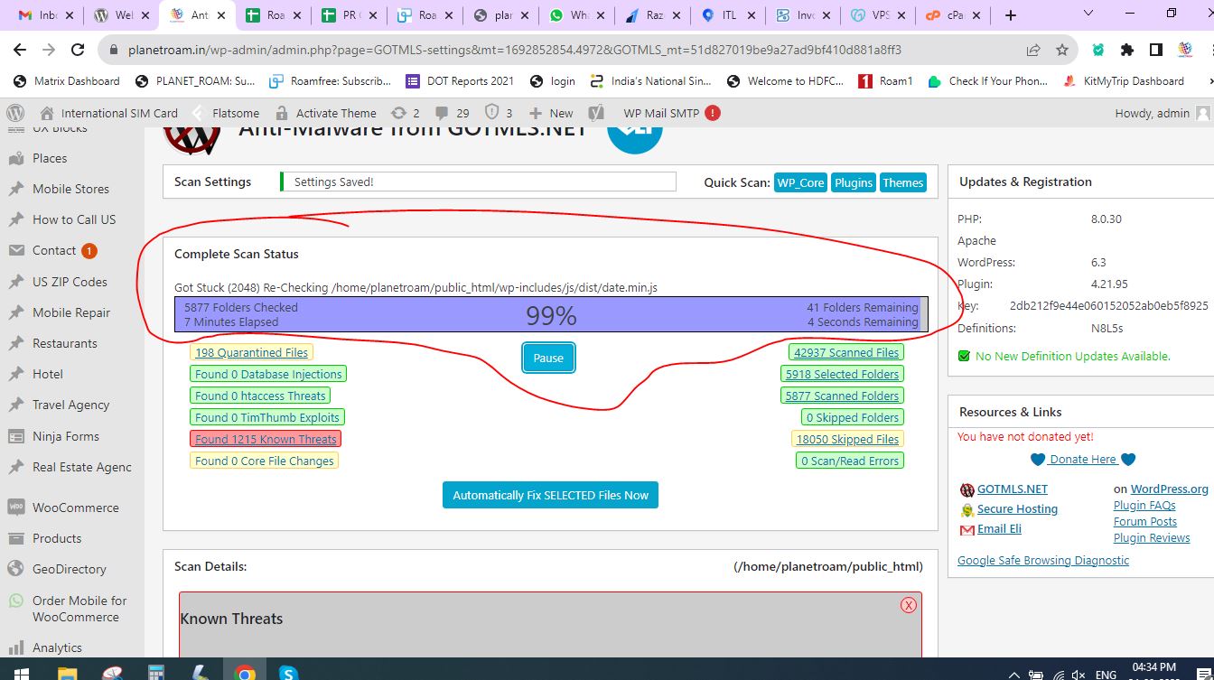Click New in the admin bar

[x=551, y=113]
